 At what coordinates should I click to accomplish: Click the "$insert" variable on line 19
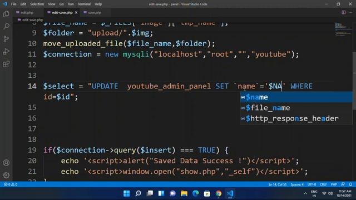pos(156,150)
